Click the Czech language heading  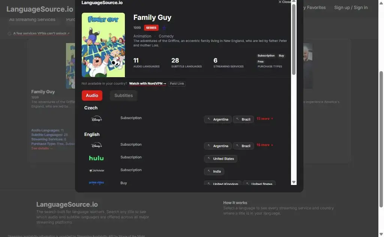pyautogui.click(x=91, y=108)
